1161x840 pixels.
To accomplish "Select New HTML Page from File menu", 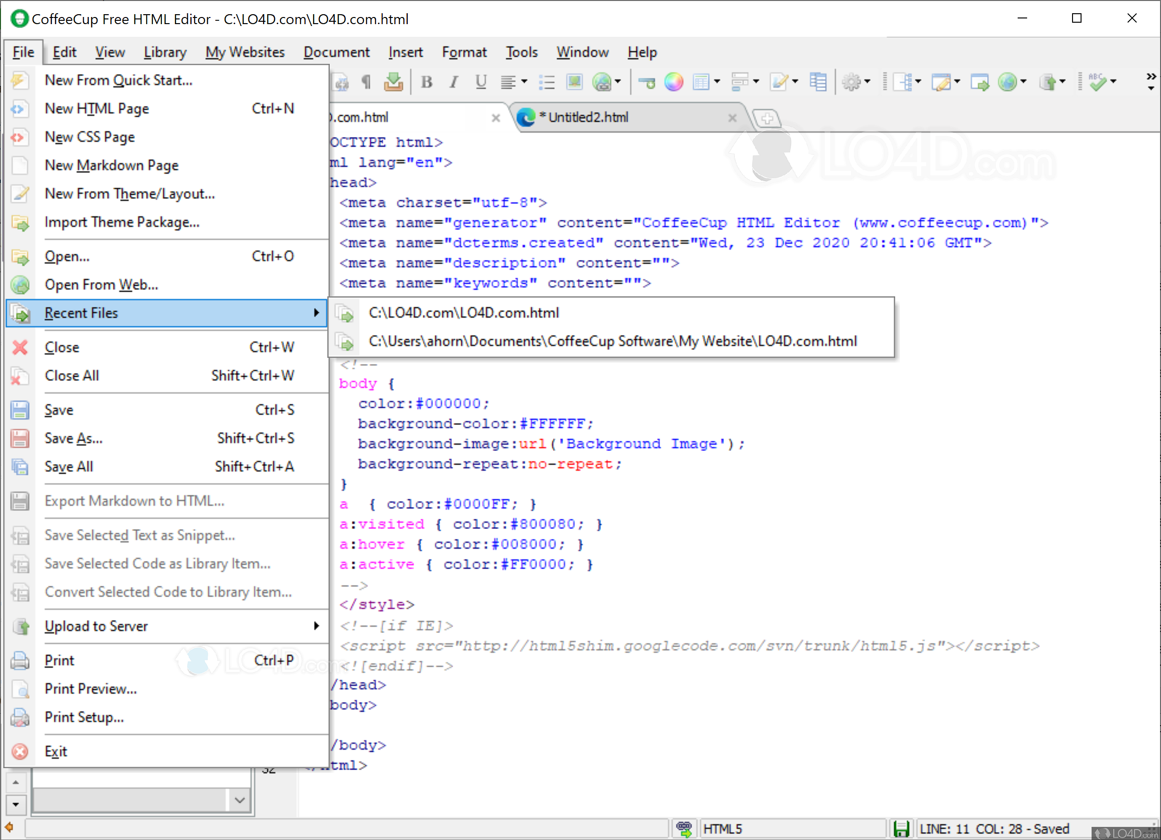I will tap(97, 108).
